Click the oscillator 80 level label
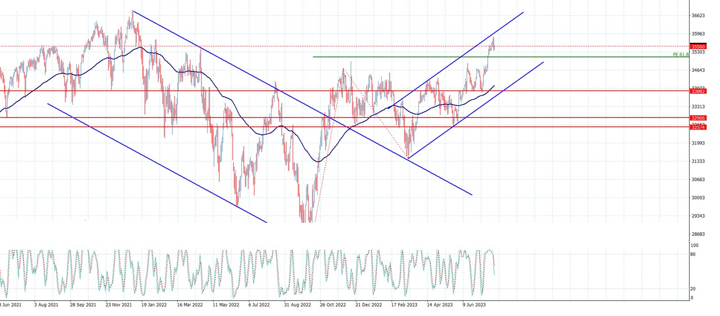Viewport: 720px width, 316px height. click(x=693, y=254)
